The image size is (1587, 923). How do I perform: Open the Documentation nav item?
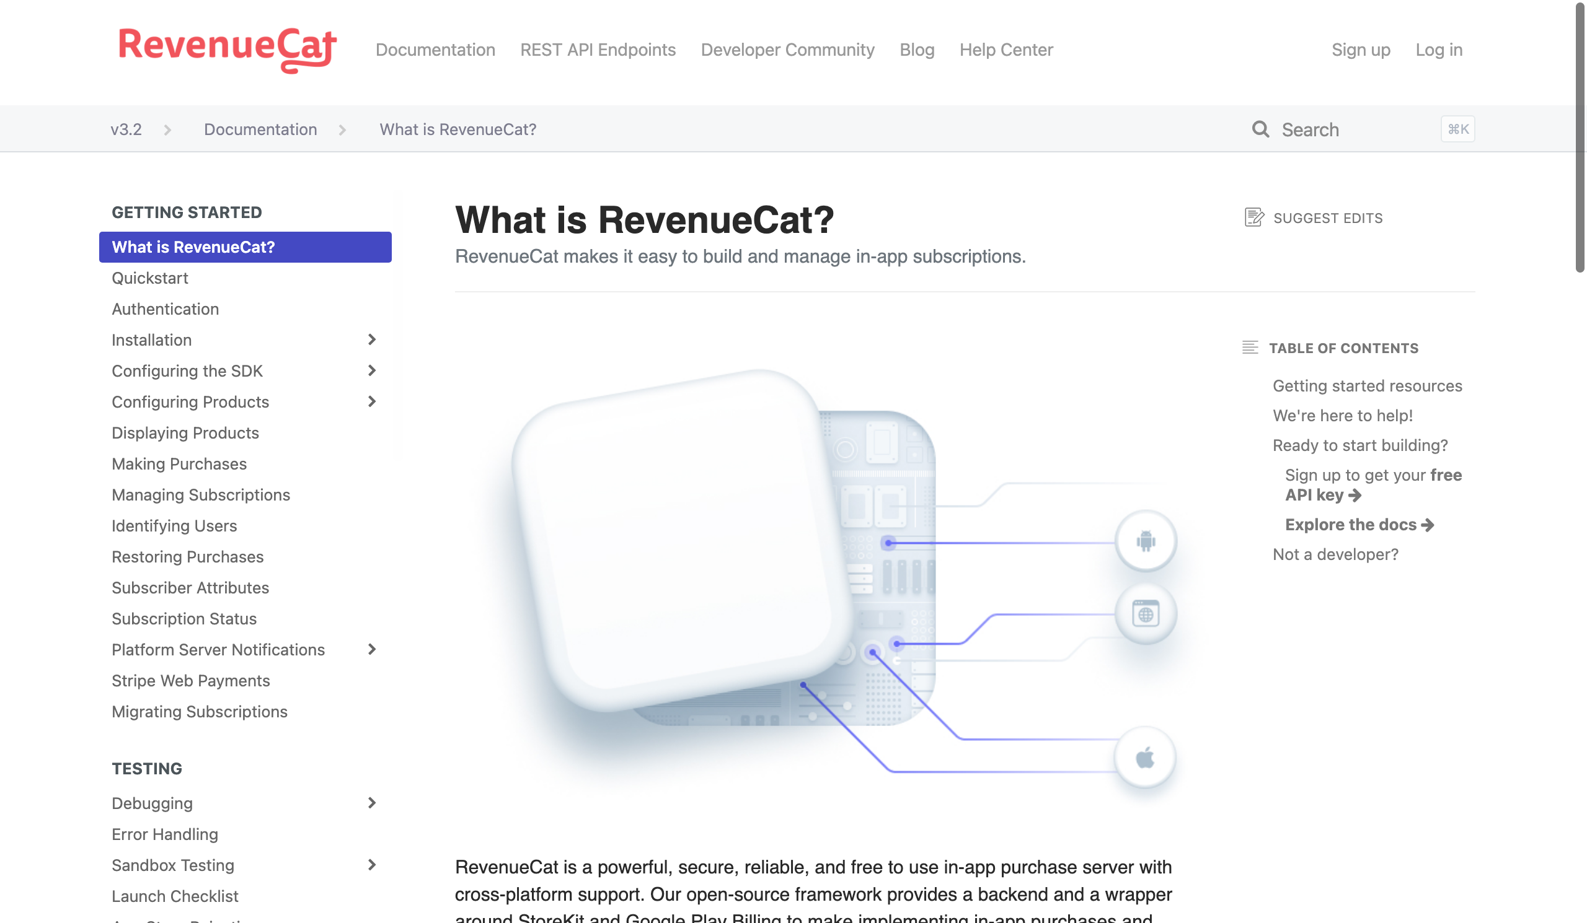pyautogui.click(x=435, y=50)
